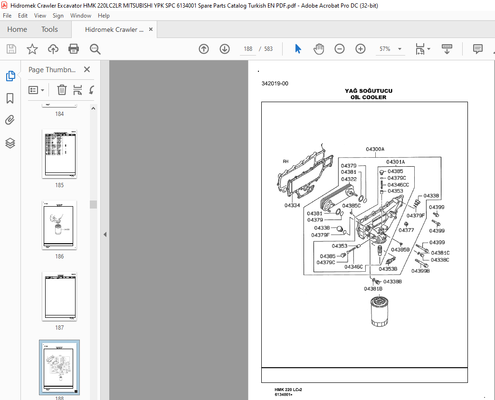Click part label 04301A in diagram
Screen dimensions: 495x400
[x=396, y=162]
